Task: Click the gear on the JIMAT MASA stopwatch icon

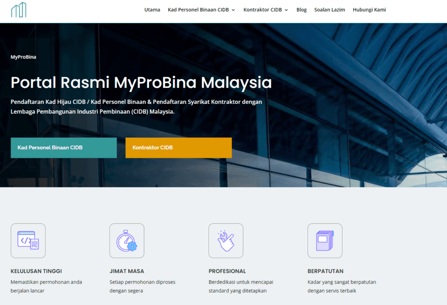Action: pos(131,246)
